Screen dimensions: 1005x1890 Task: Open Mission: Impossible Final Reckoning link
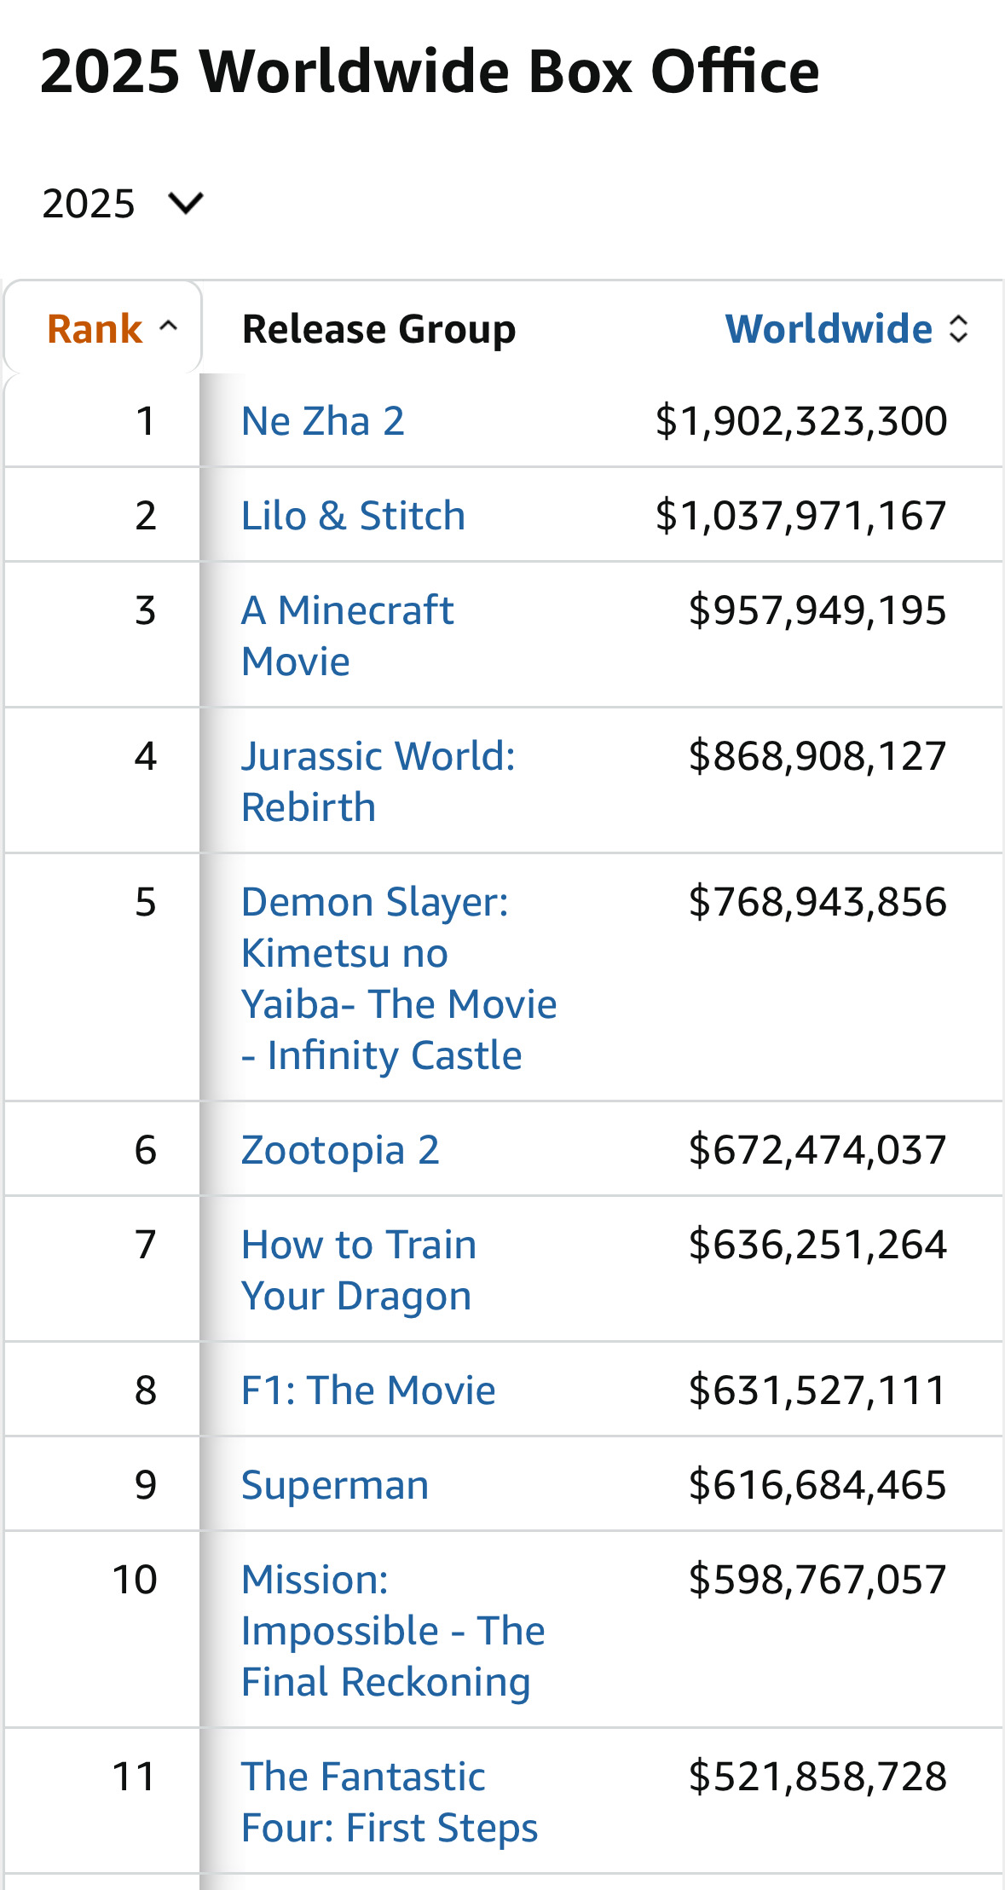pos(392,1630)
